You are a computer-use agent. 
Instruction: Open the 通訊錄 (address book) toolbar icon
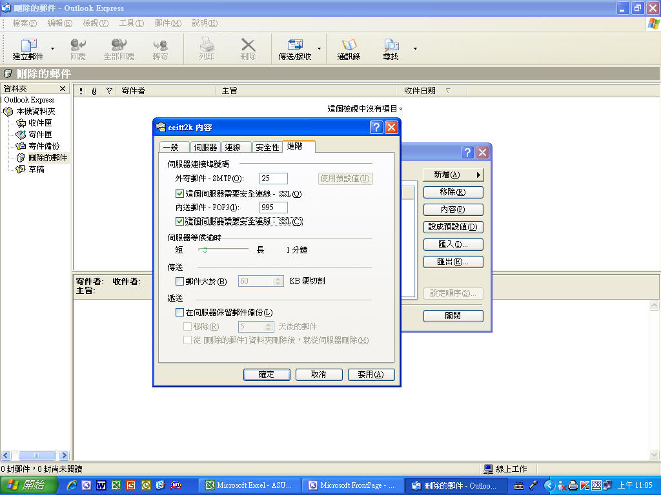point(349,48)
